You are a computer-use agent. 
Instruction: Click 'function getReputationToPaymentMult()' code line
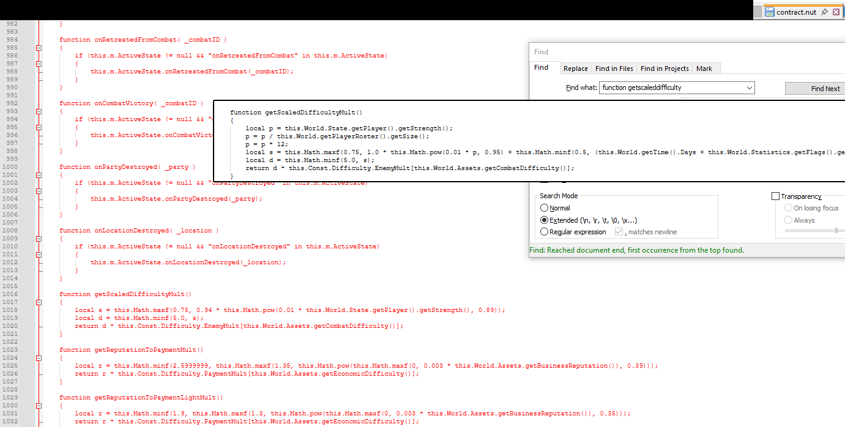[x=132, y=350]
